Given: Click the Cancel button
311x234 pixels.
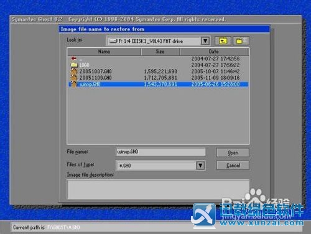Looking at the screenshot, I should point(233,166).
